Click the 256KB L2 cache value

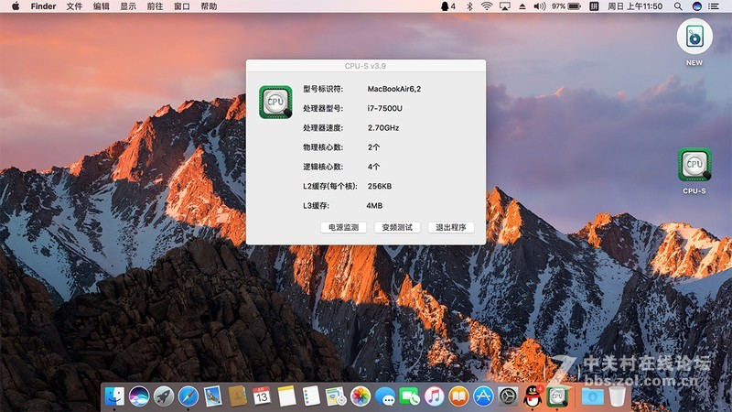[380, 187]
